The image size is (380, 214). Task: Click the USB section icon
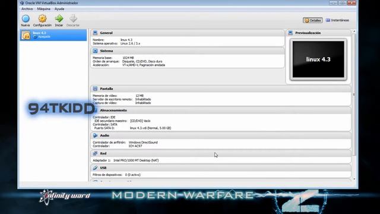tap(95, 168)
